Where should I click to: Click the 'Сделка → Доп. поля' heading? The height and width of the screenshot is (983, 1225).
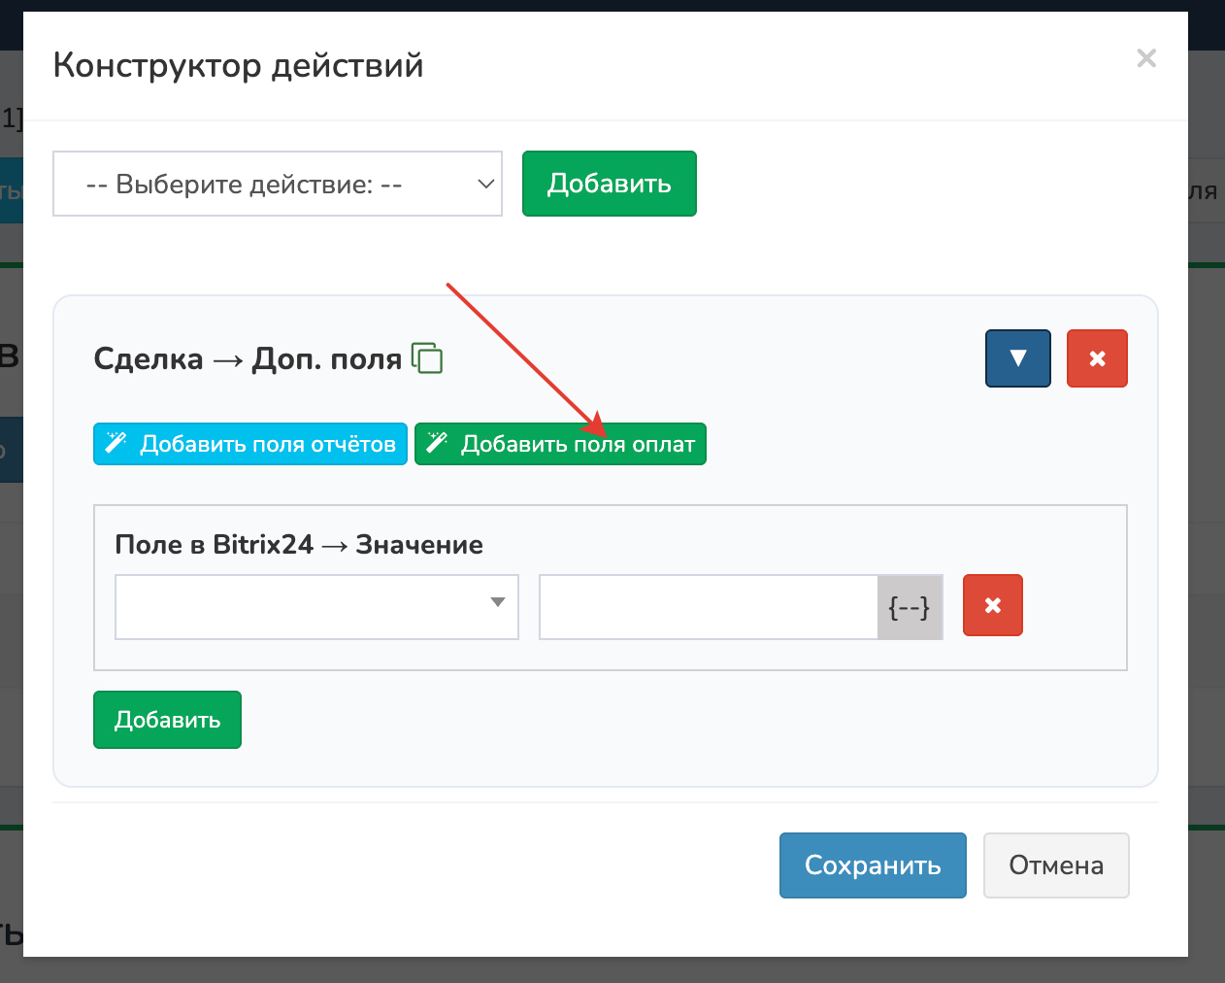tap(247, 359)
